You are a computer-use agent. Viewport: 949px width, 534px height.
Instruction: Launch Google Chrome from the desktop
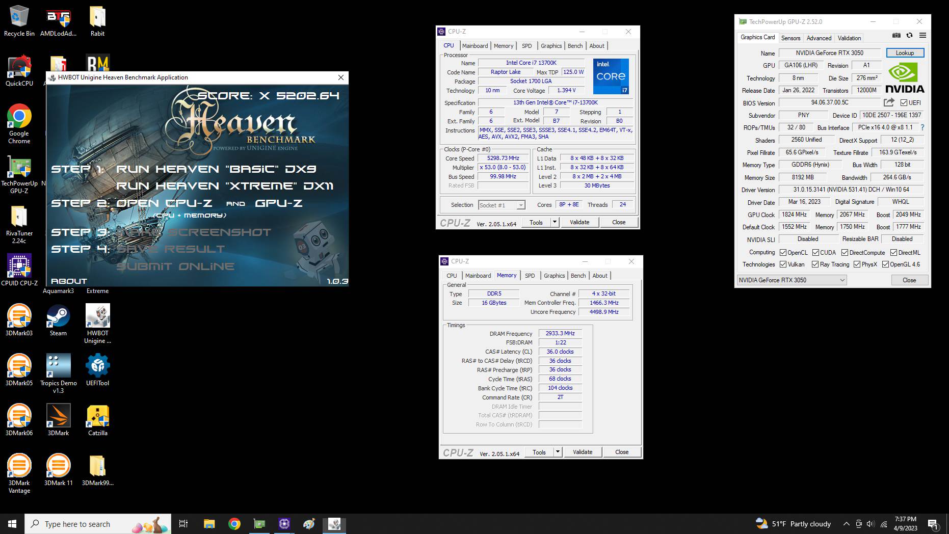click(x=19, y=124)
